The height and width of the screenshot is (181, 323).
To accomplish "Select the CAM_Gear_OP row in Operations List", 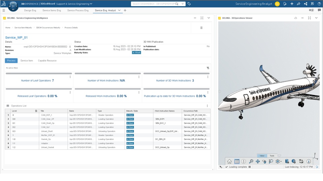I will [108, 119].
